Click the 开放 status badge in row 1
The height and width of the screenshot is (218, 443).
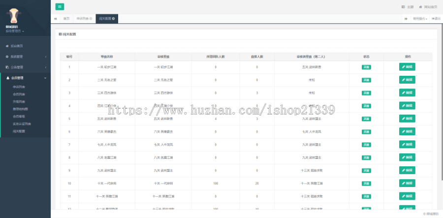[366, 67]
